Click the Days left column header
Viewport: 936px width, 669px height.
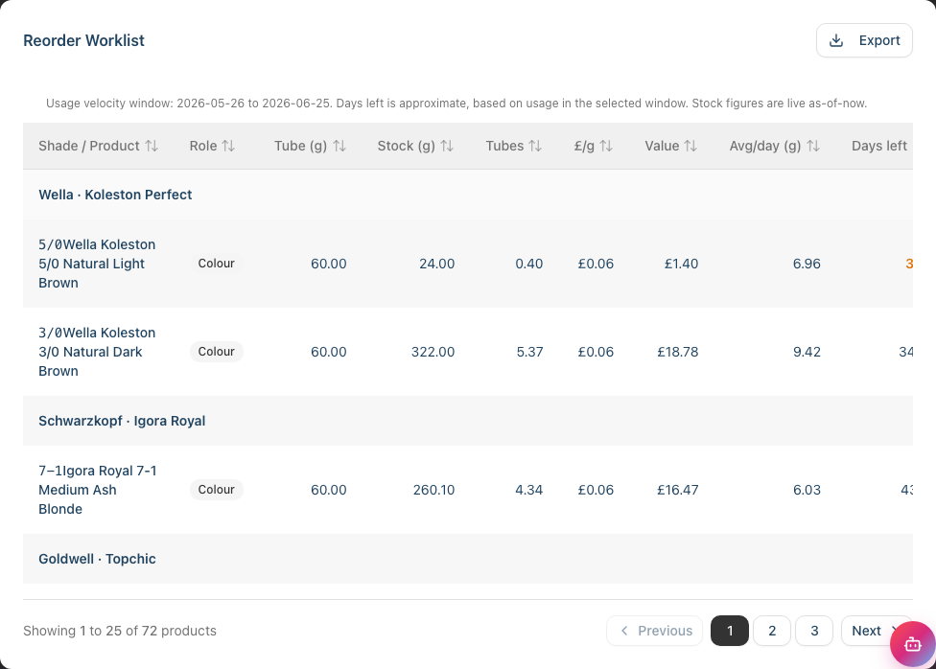click(x=879, y=147)
